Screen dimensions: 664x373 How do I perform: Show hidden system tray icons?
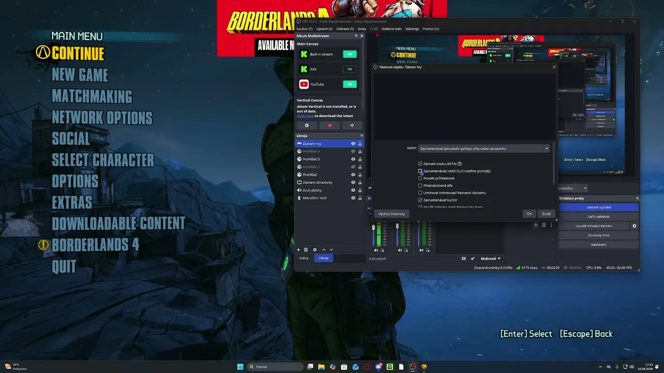point(600,367)
